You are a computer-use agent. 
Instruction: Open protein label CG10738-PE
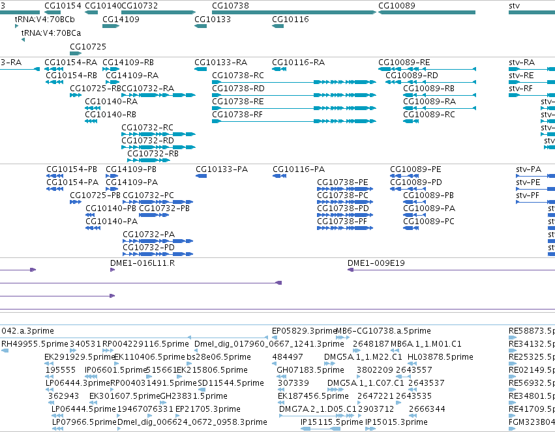342,182
